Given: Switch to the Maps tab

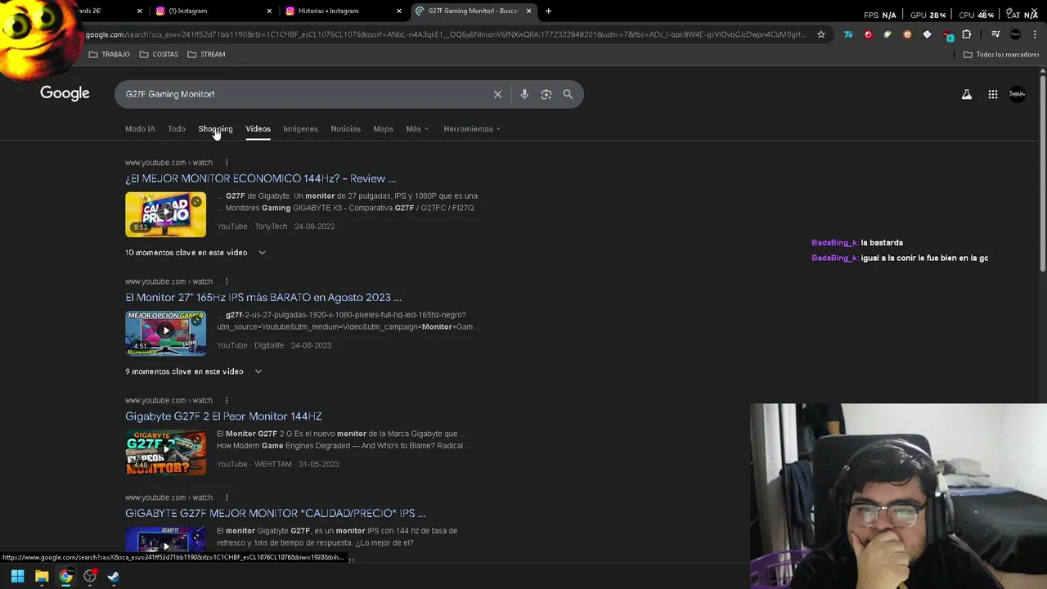Looking at the screenshot, I should coord(383,128).
